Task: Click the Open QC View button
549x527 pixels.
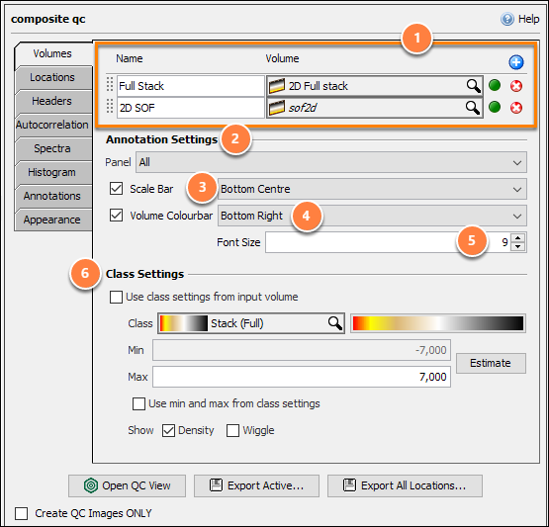Action: tap(127, 485)
